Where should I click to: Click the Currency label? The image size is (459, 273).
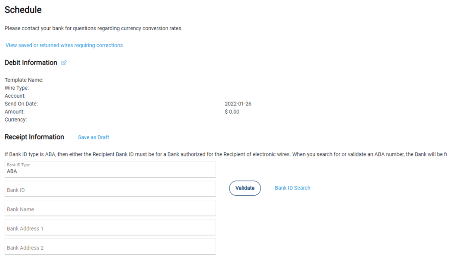(x=16, y=120)
